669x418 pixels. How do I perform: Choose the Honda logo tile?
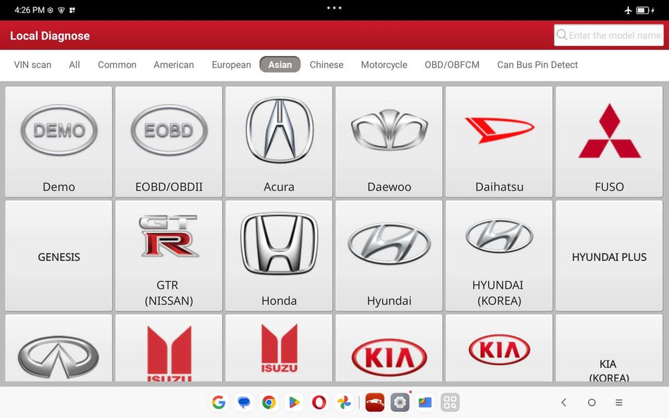(x=279, y=256)
